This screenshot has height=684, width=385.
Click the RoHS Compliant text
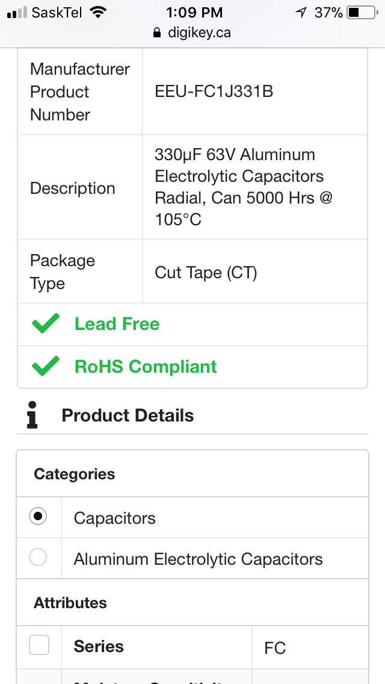click(x=146, y=367)
